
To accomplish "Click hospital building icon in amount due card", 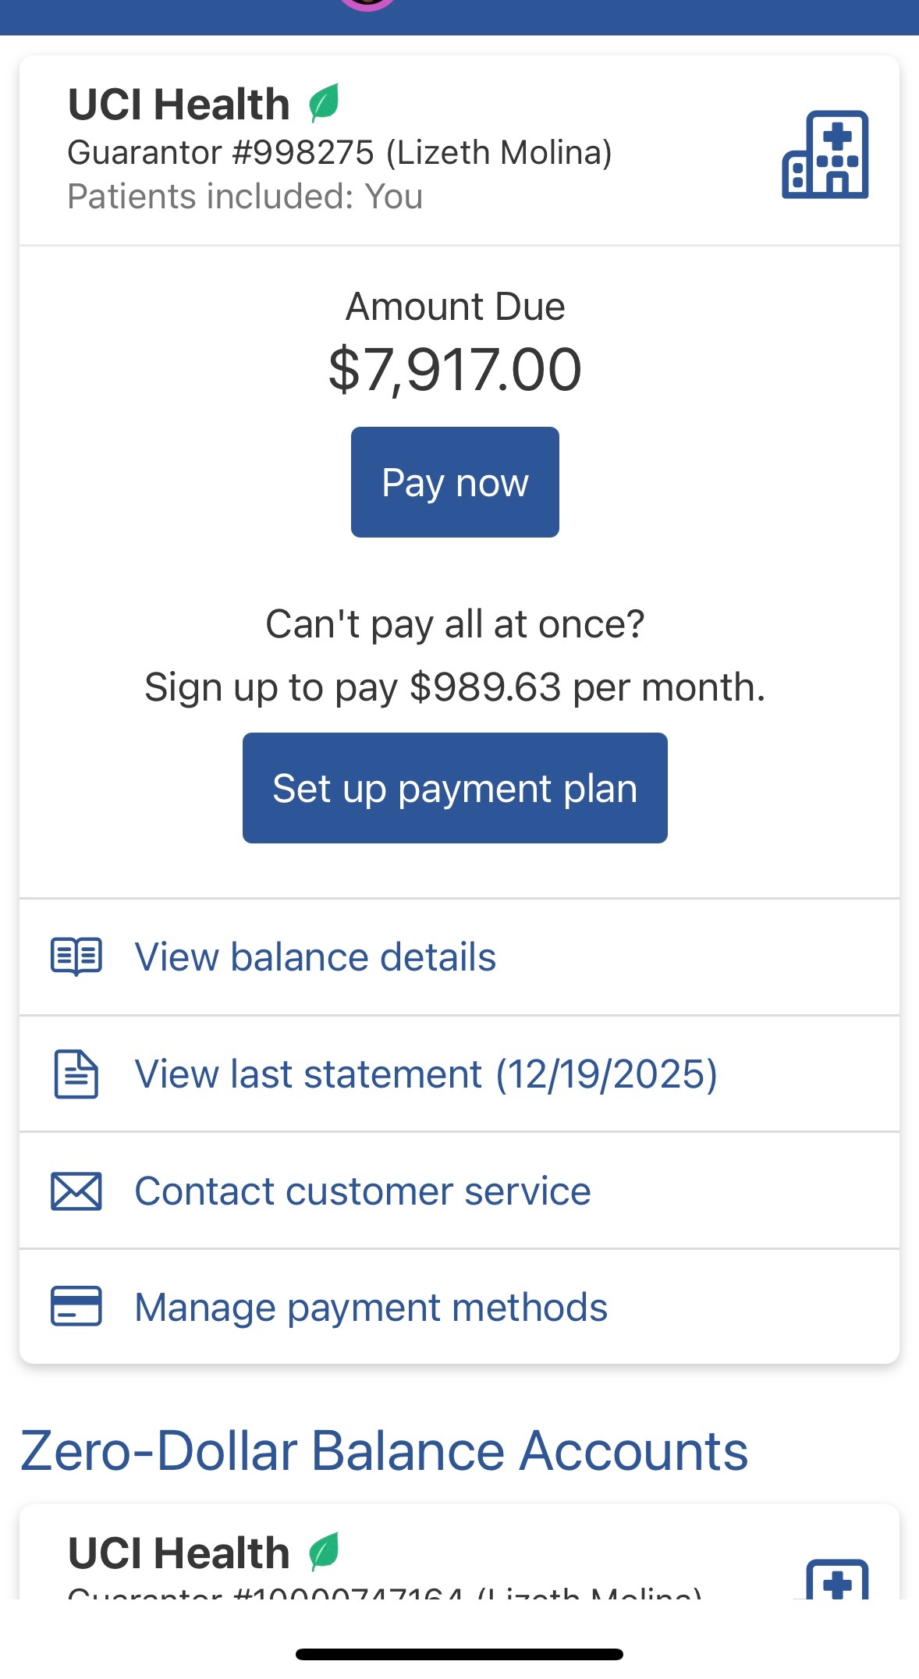I will [x=825, y=154].
